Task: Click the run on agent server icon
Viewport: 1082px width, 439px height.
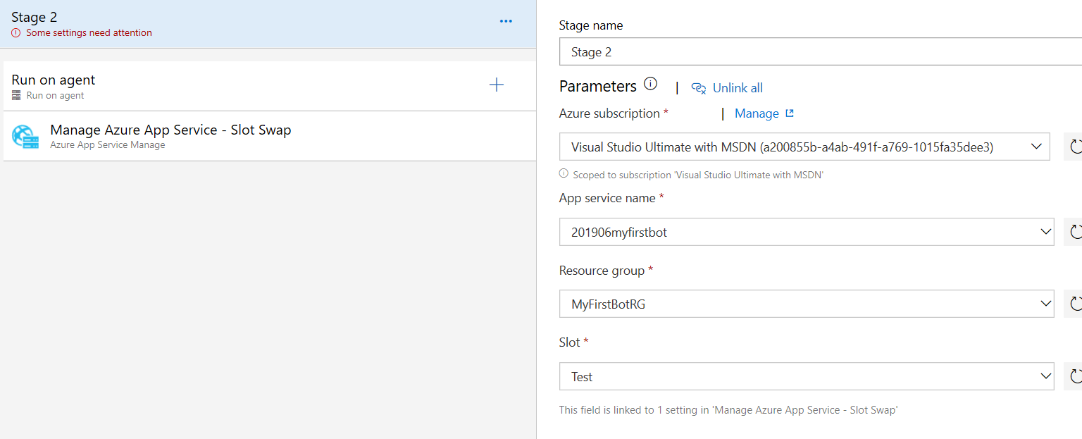Action: [x=16, y=95]
